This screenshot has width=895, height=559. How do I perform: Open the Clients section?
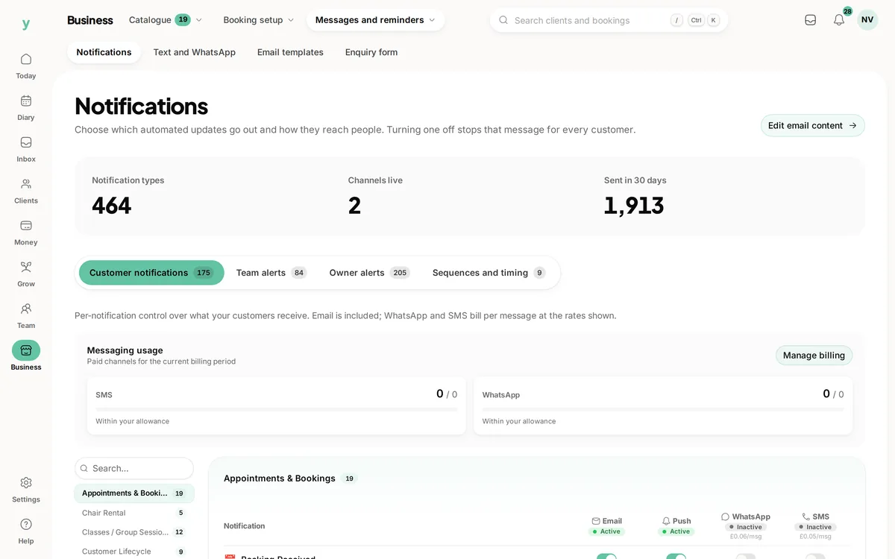26,191
